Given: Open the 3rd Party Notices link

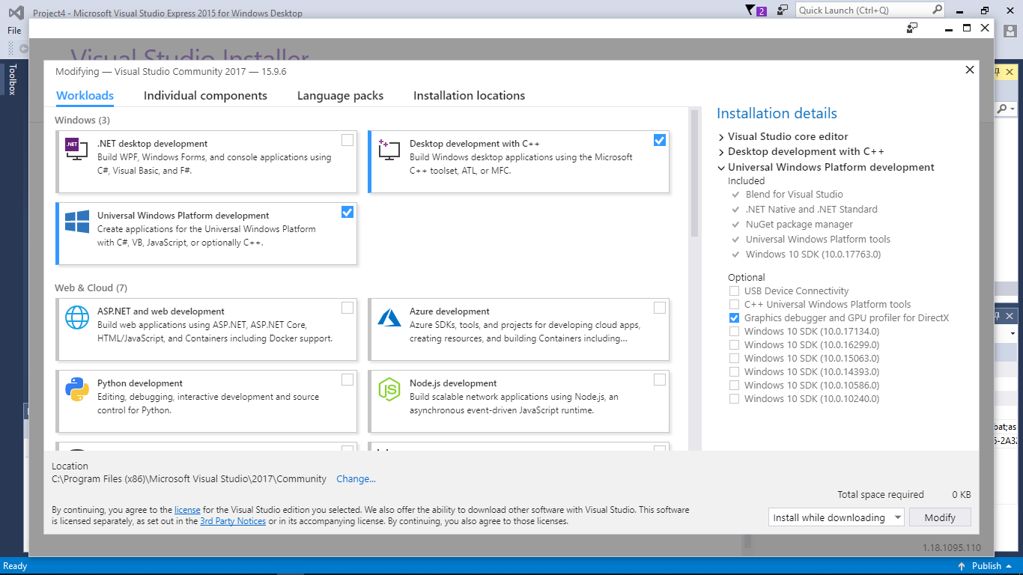Looking at the screenshot, I should click(233, 521).
